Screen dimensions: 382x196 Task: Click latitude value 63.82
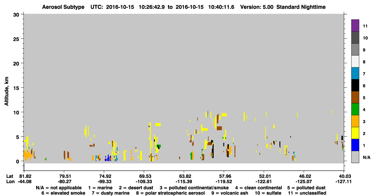coord(184,176)
